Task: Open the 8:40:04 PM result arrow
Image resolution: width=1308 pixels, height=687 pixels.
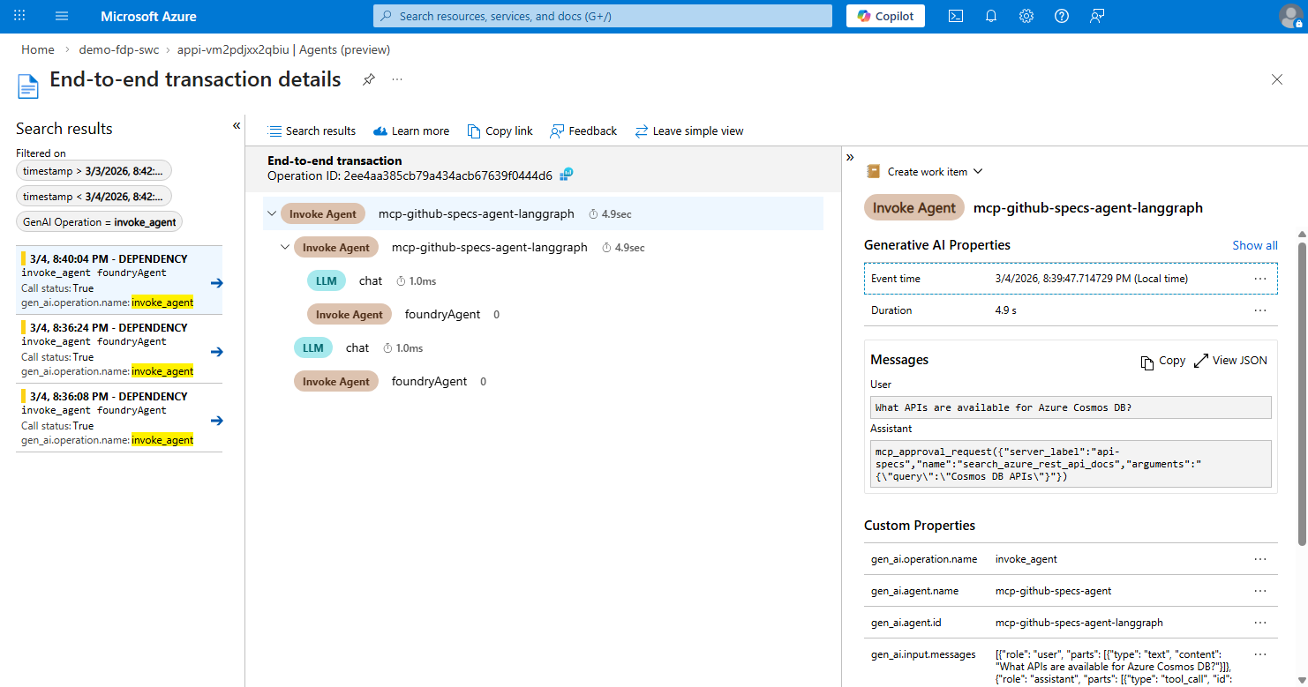Action: pyautogui.click(x=217, y=282)
